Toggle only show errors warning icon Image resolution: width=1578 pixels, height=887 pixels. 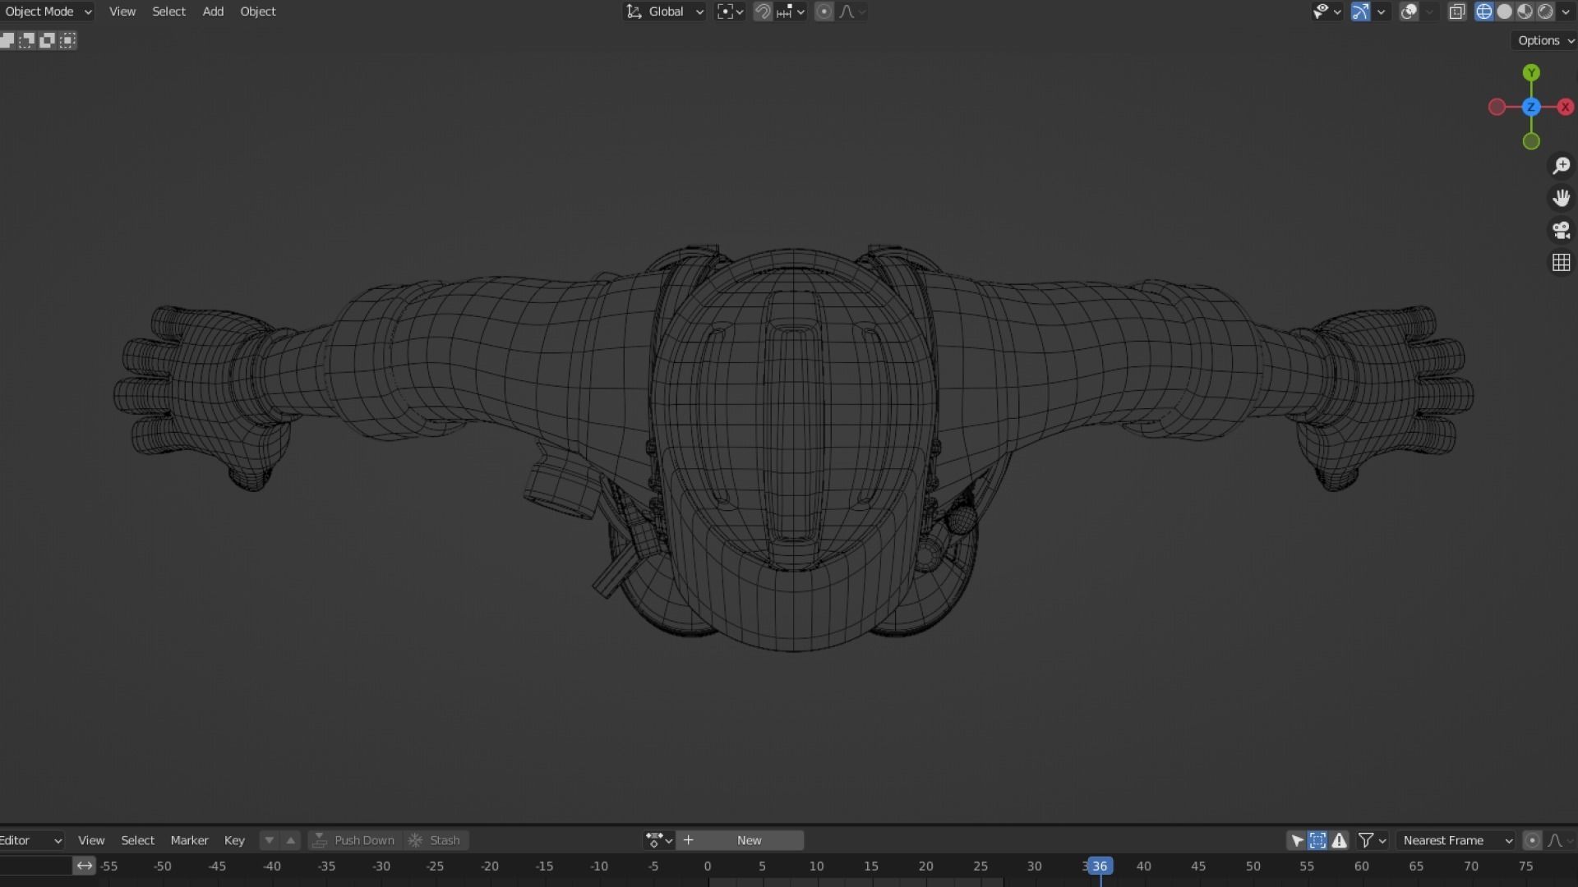tap(1340, 840)
